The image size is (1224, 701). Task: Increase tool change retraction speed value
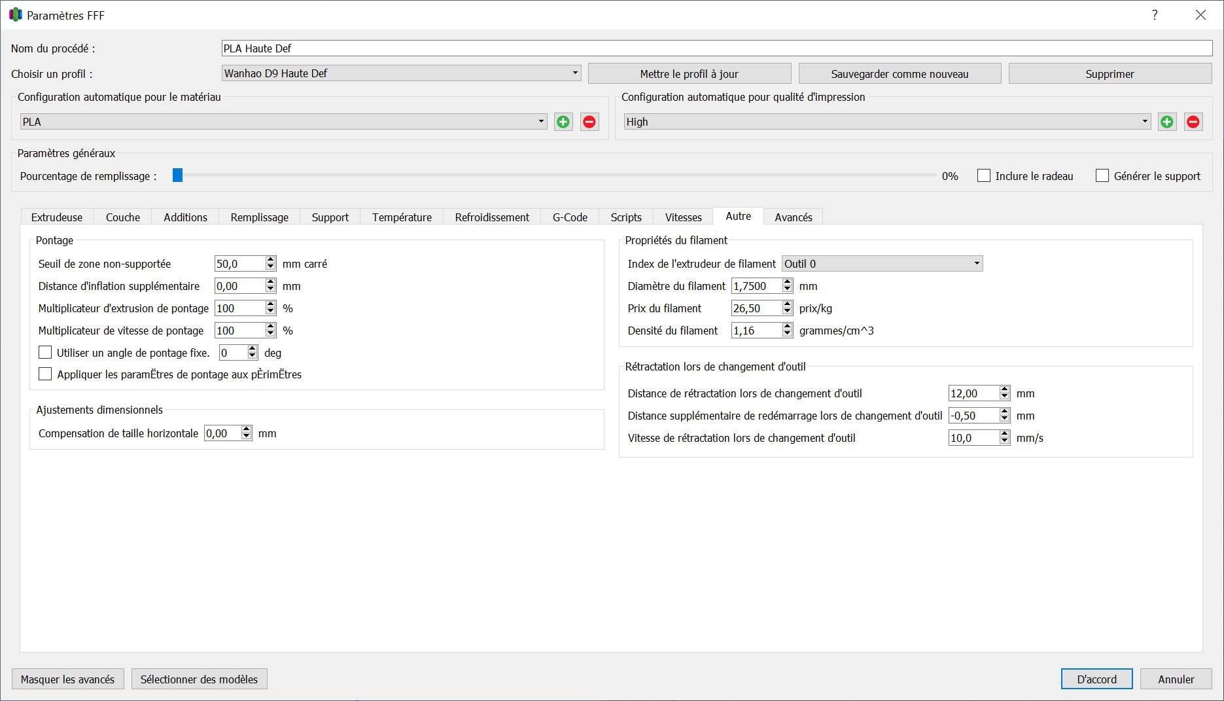click(x=1005, y=434)
